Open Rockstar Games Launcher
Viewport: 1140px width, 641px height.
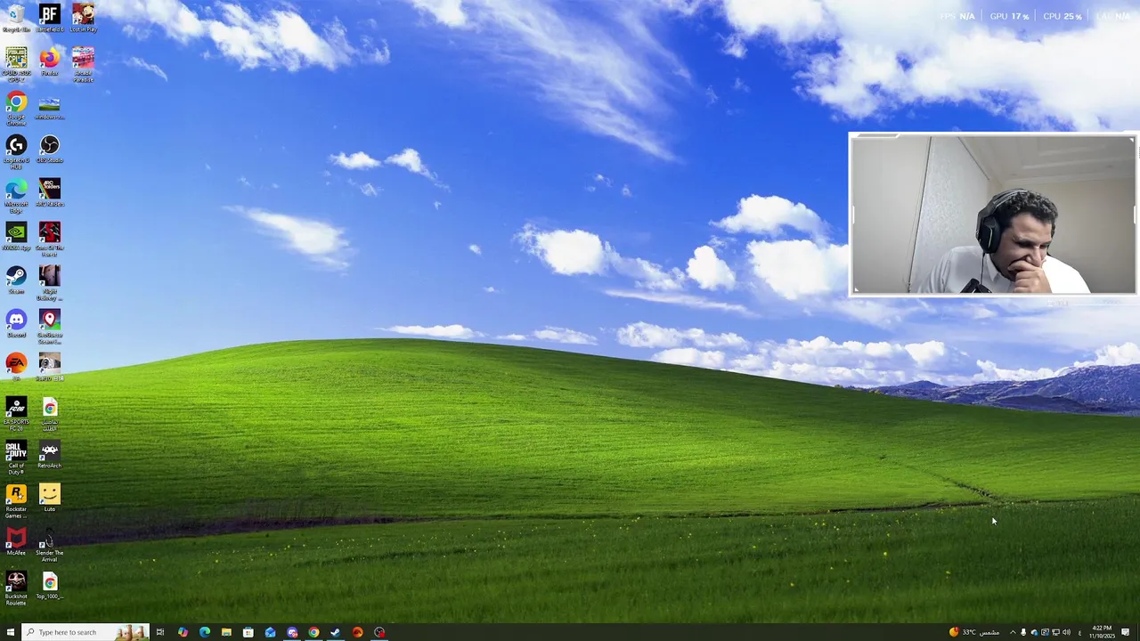click(x=16, y=500)
